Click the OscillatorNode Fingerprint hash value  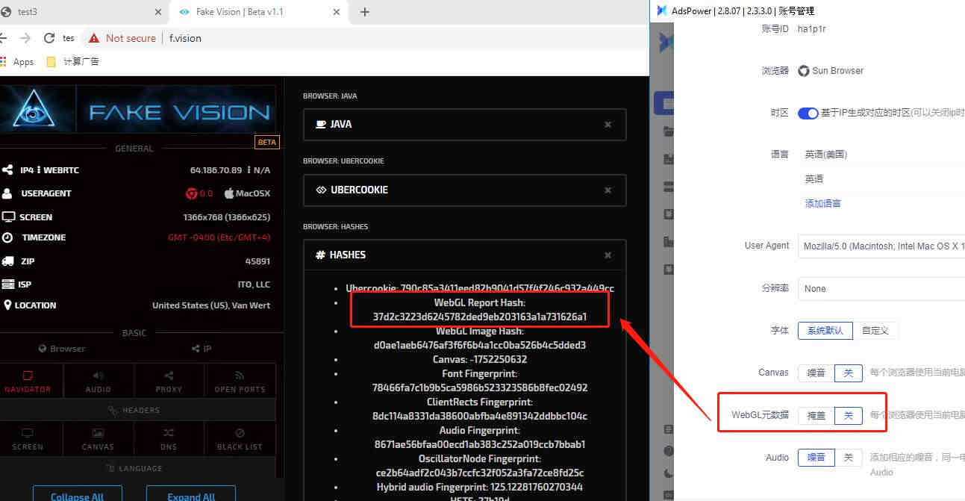coord(480,473)
